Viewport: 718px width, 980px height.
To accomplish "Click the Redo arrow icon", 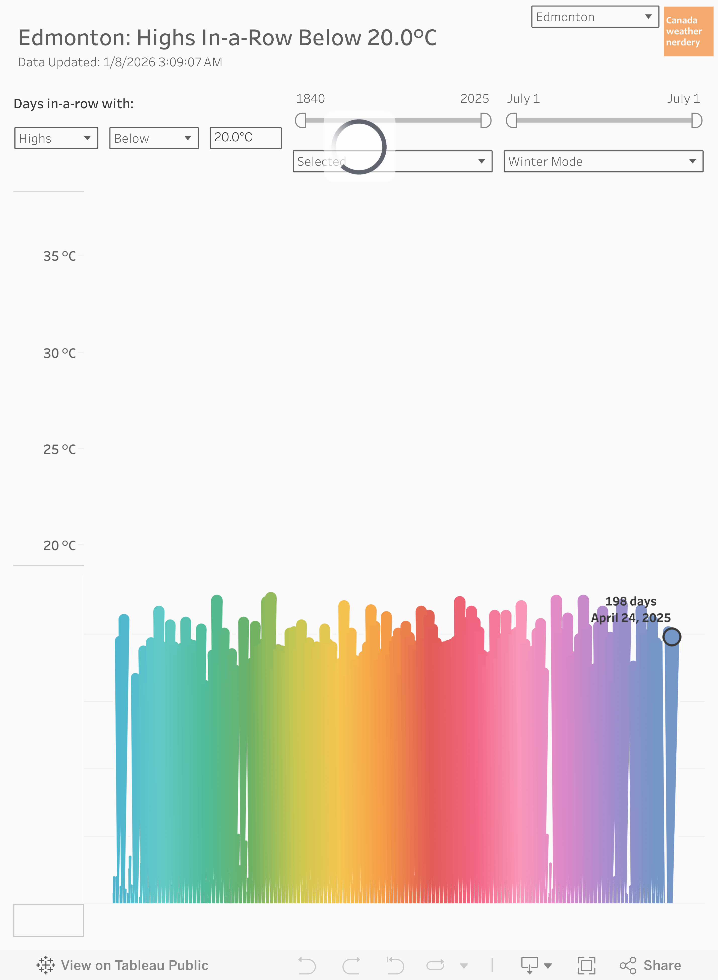I will click(351, 966).
